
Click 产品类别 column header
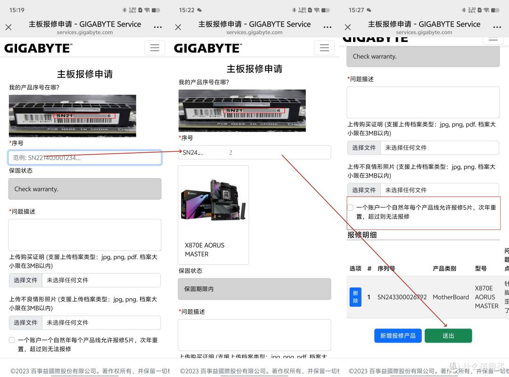[x=444, y=269]
